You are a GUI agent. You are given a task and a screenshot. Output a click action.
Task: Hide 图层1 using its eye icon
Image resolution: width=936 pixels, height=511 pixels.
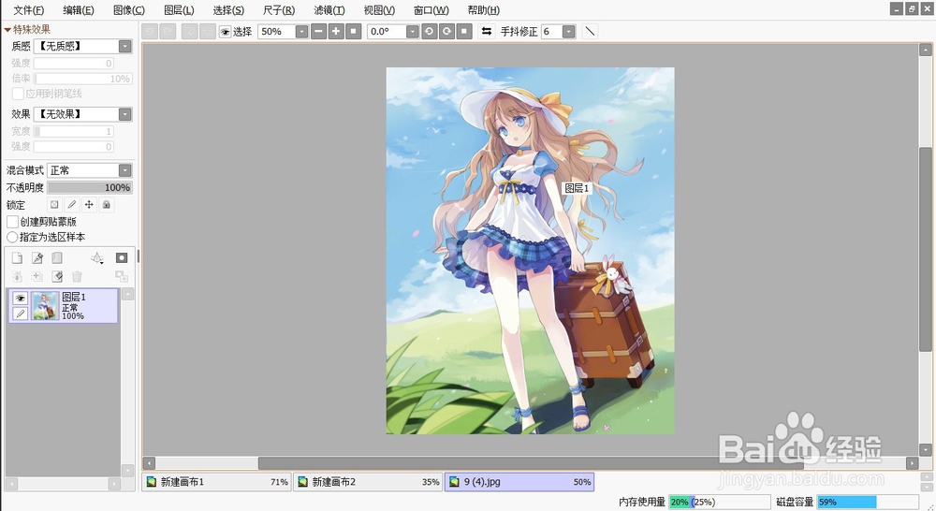tap(21, 298)
